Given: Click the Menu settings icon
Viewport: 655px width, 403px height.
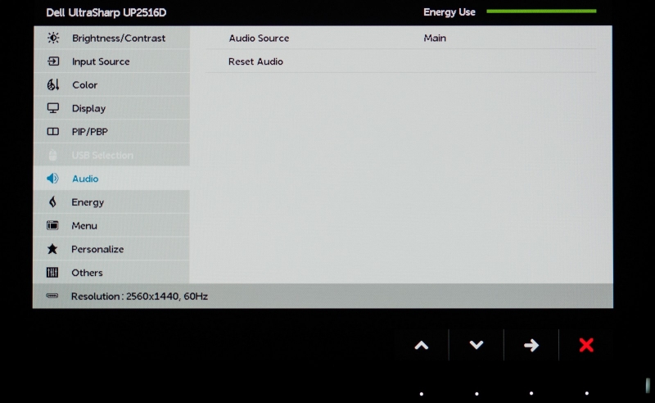Looking at the screenshot, I should tap(52, 226).
